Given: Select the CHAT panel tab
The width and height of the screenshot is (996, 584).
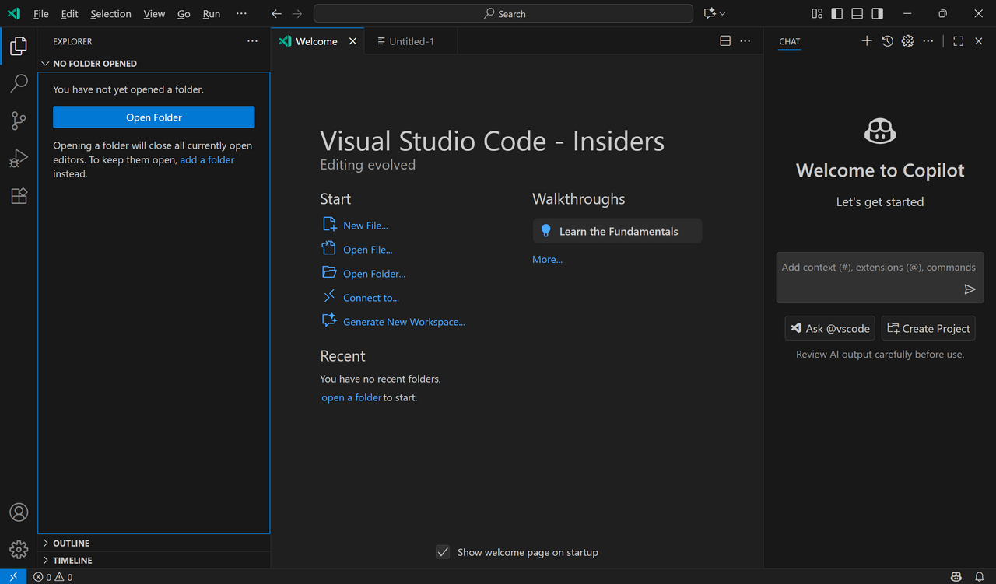Looking at the screenshot, I should 790,41.
